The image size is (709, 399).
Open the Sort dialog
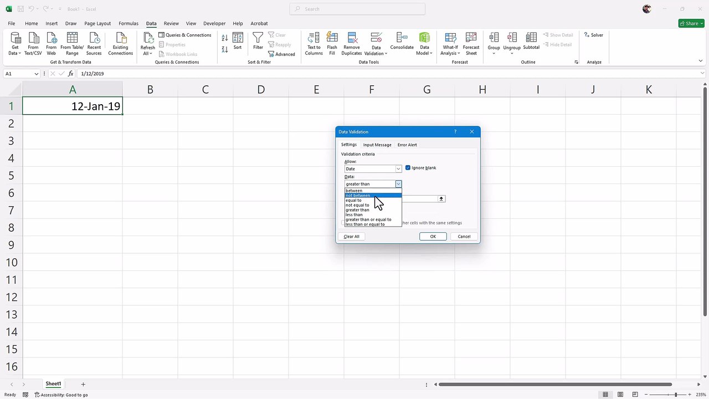click(238, 42)
